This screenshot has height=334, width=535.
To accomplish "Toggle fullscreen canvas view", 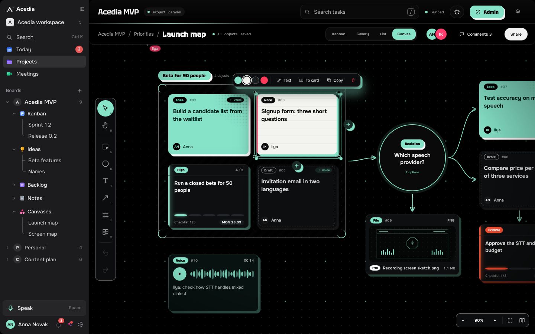I will pos(510,320).
